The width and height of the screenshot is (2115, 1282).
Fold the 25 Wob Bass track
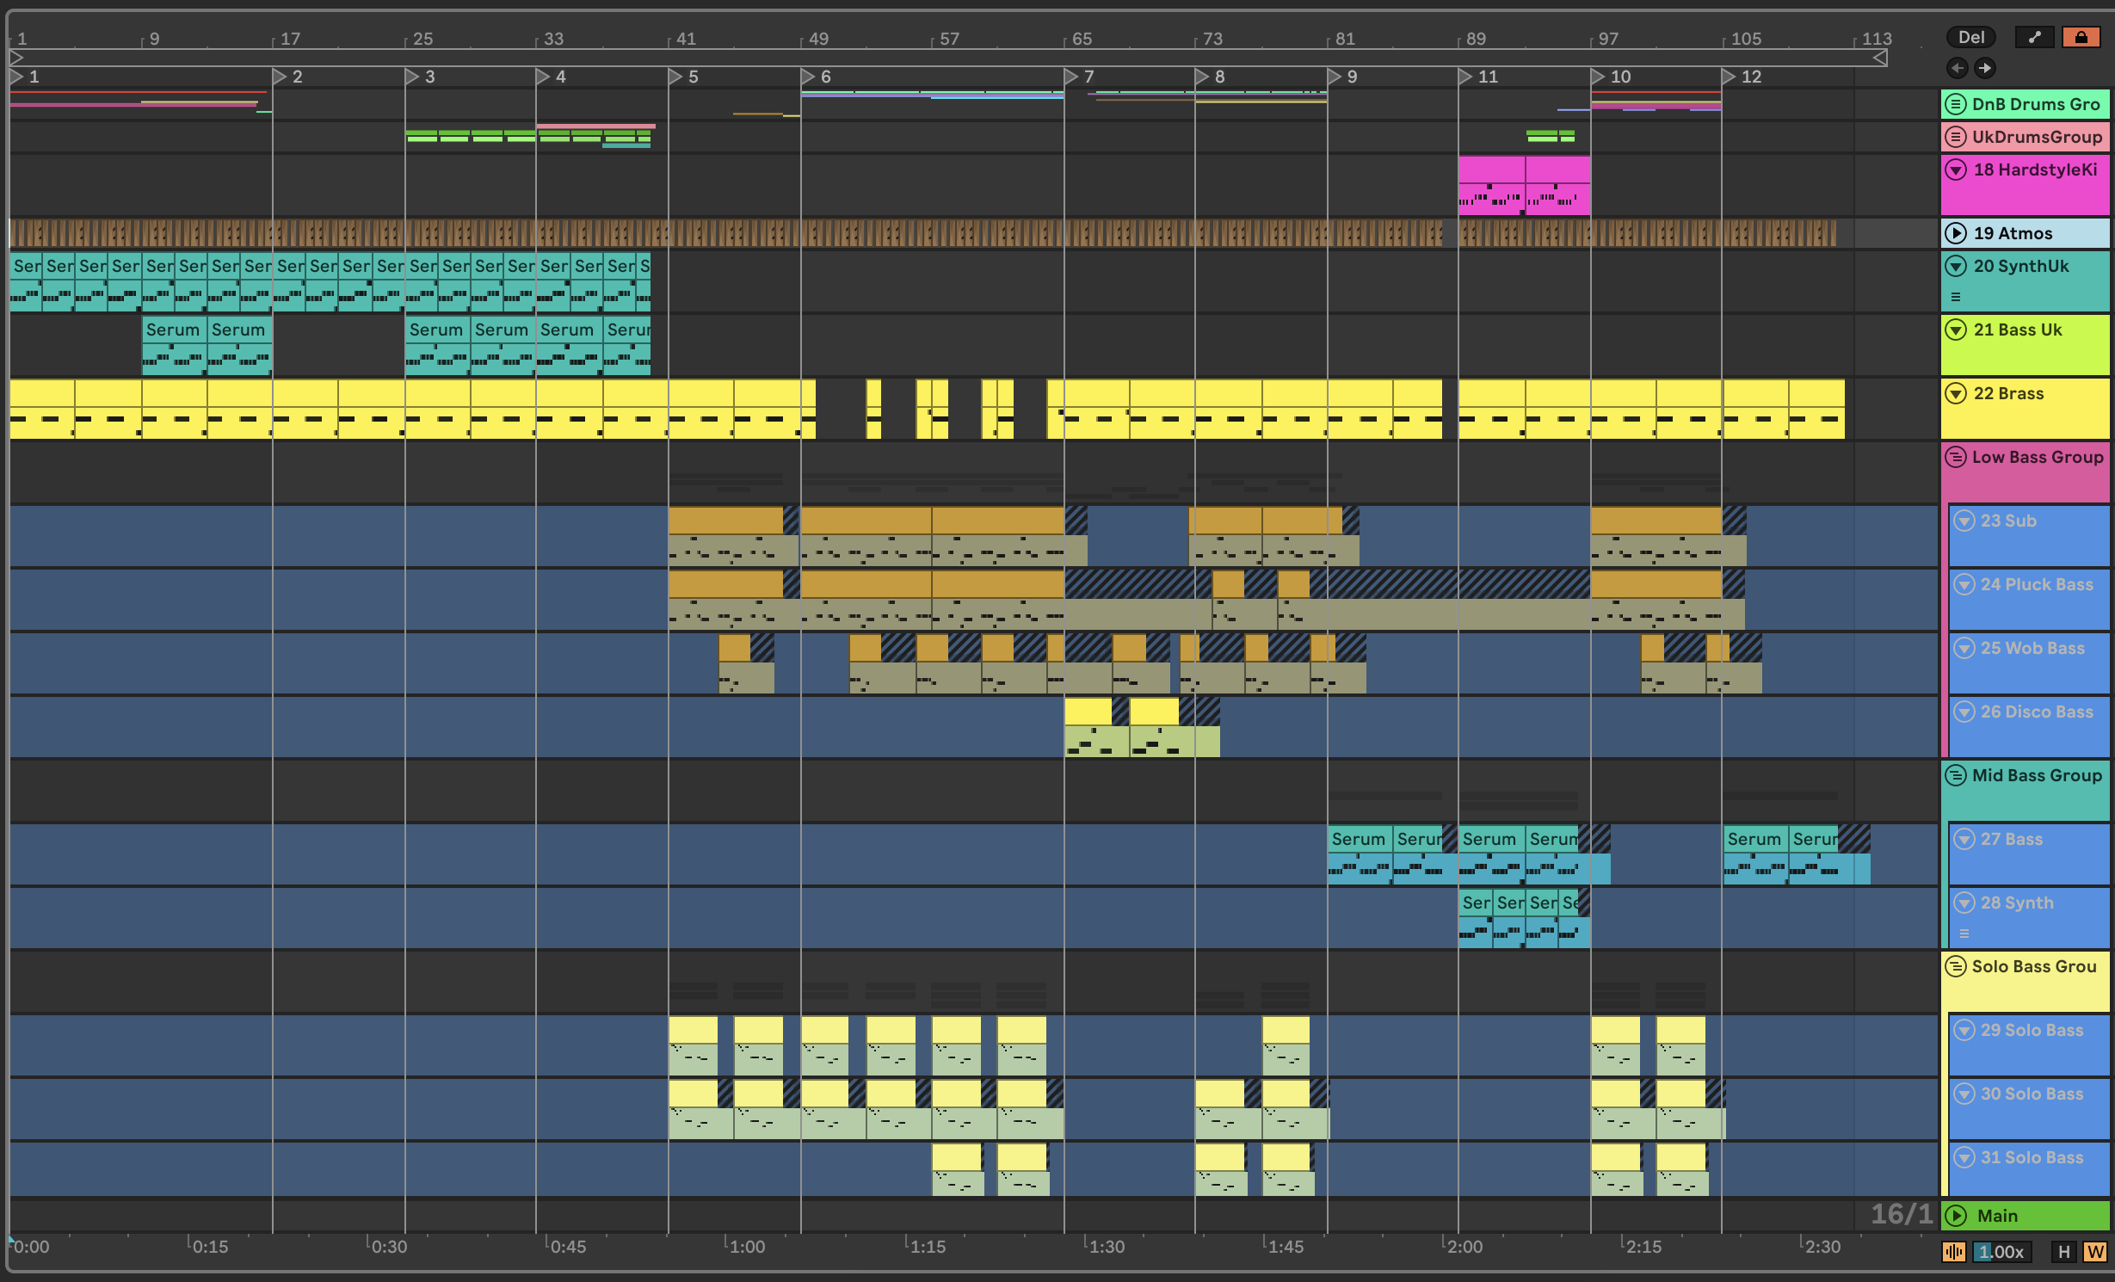pyautogui.click(x=1964, y=648)
